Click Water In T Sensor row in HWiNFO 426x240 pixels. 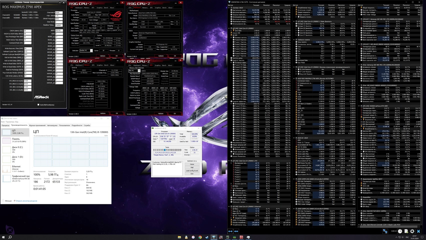pos(326,142)
